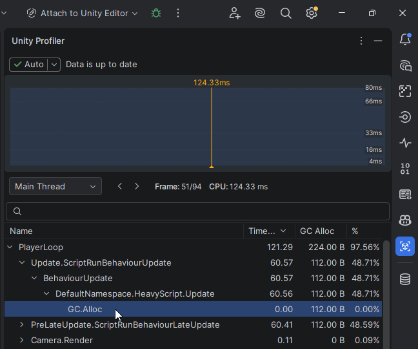Collapse DefaultNamespace.HeavyScript.Update node

[x=46, y=293]
